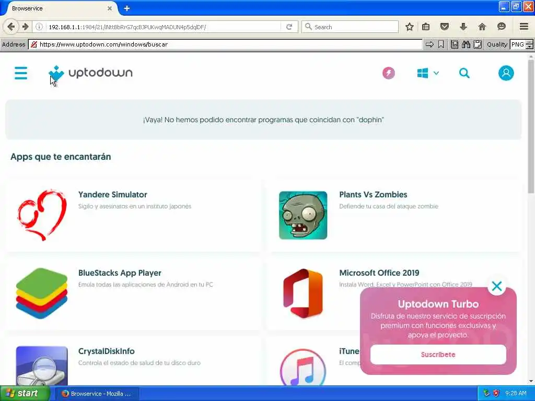Click the 'Uptodown Turbo' popup title
This screenshot has height=401, width=535.
(438, 304)
